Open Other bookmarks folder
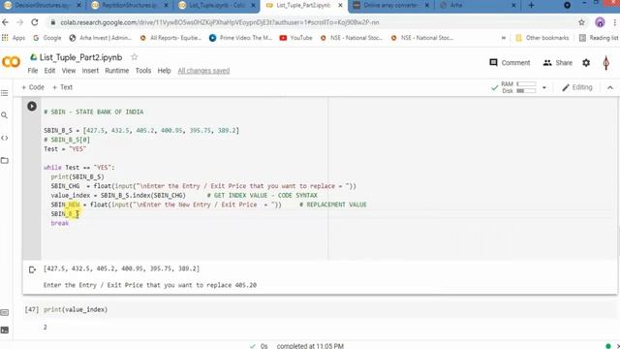 542,38
